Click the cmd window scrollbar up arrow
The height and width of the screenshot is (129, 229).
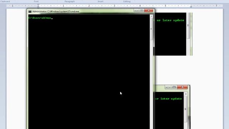click(151, 16)
